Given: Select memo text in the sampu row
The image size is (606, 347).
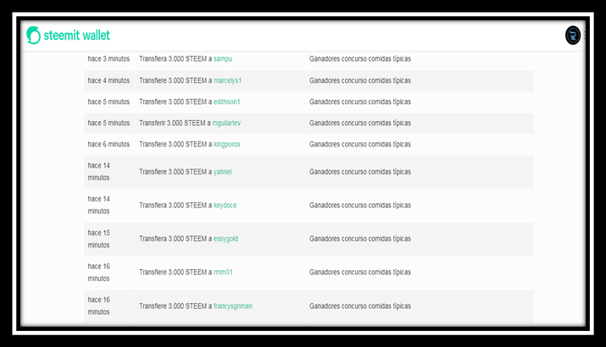Looking at the screenshot, I should [x=360, y=58].
